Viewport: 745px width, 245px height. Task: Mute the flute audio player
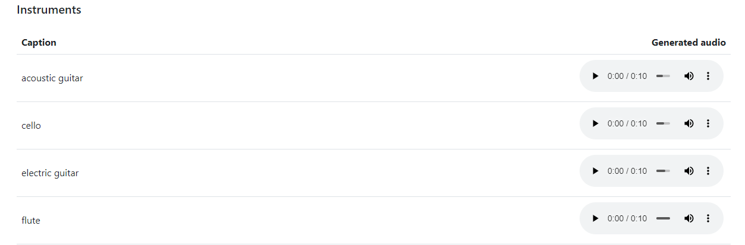click(x=688, y=218)
